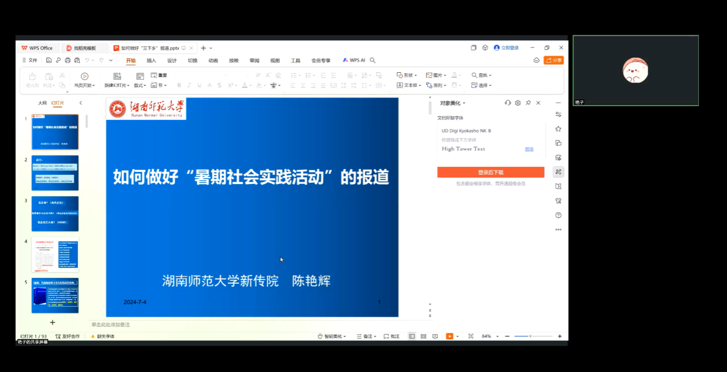Click the orange 登录后下载 button

(490, 173)
